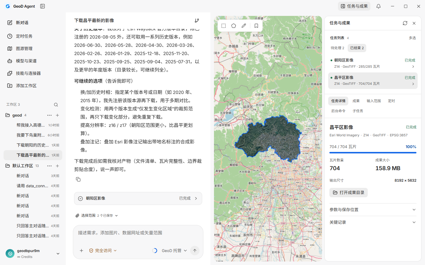The width and height of the screenshot is (425, 265).
Task: Expand the 关键记录 section
Action: tap(373, 222)
